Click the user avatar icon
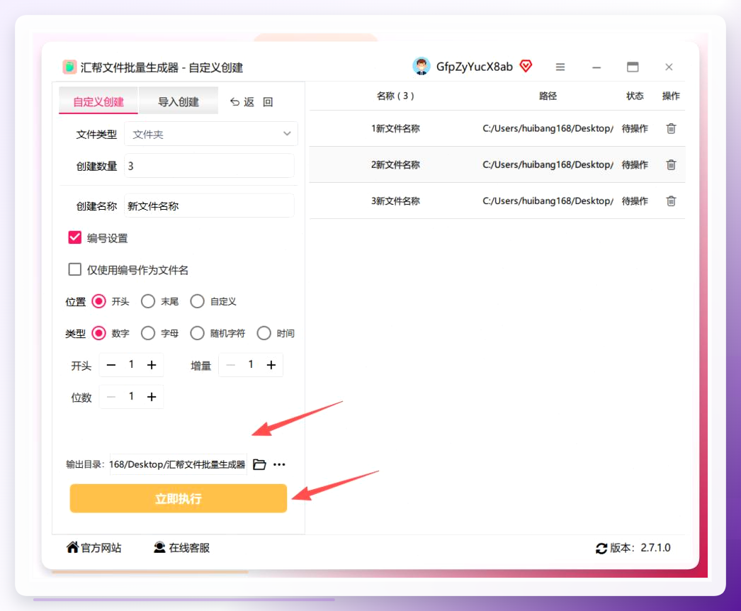741x611 pixels. click(x=421, y=66)
